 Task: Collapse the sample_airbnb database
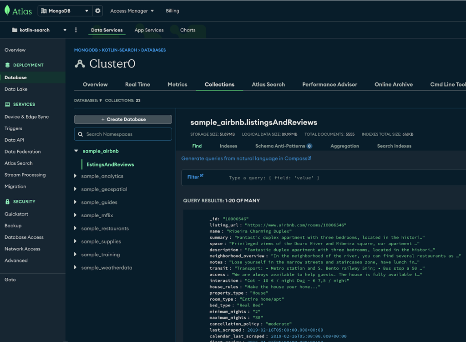(x=76, y=151)
